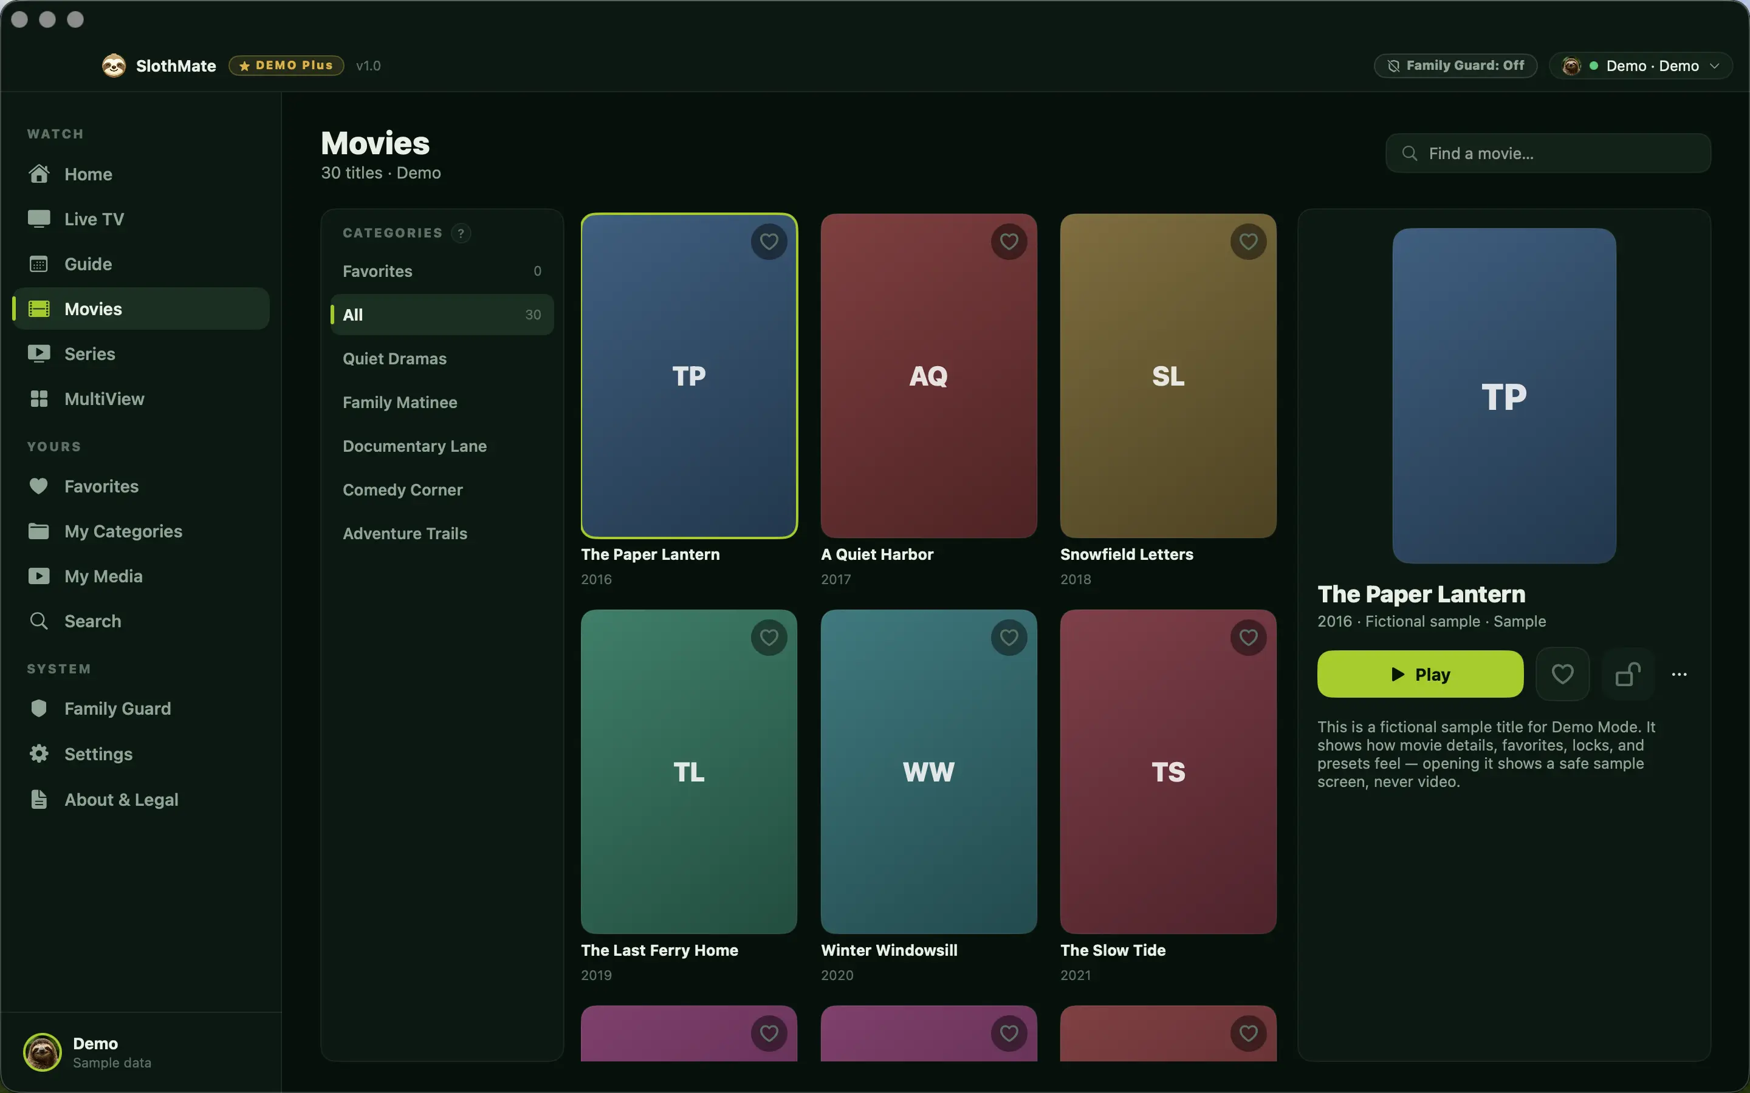Select the A Quiet Harbor poster
This screenshot has height=1093, width=1750.
click(928, 376)
